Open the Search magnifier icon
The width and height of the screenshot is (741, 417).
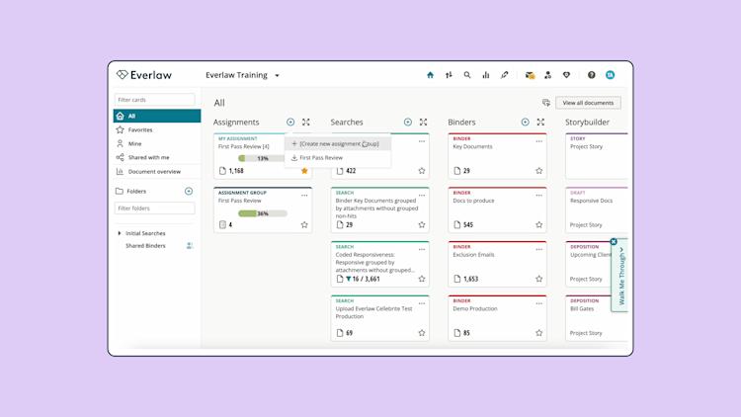click(x=467, y=75)
